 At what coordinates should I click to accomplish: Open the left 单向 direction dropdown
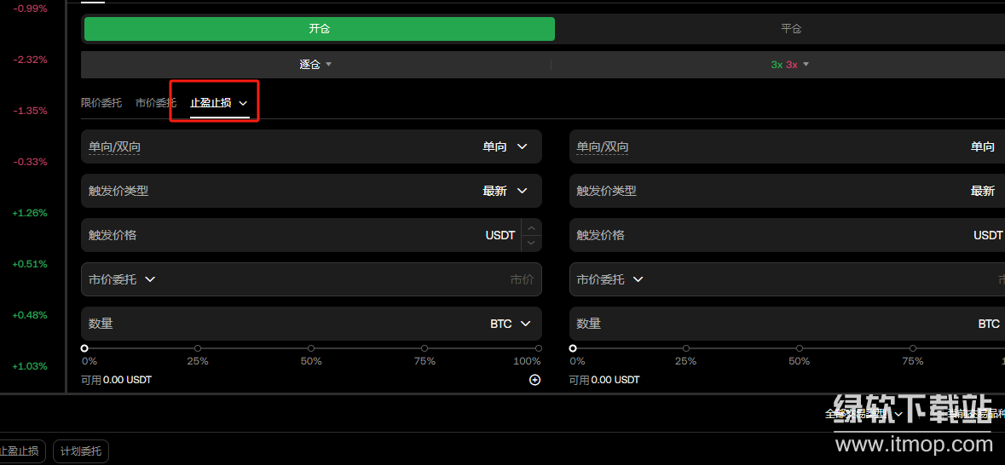(506, 146)
